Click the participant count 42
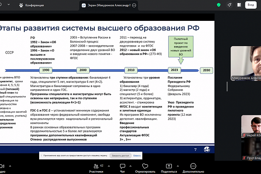Screen dimensions: 261x174 (x=102, y=165)
